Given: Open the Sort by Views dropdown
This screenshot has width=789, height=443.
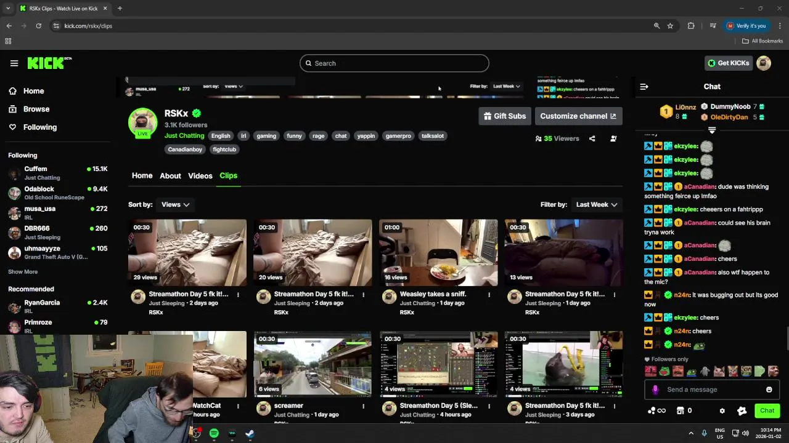Looking at the screenshot, I should click(175, 204).
